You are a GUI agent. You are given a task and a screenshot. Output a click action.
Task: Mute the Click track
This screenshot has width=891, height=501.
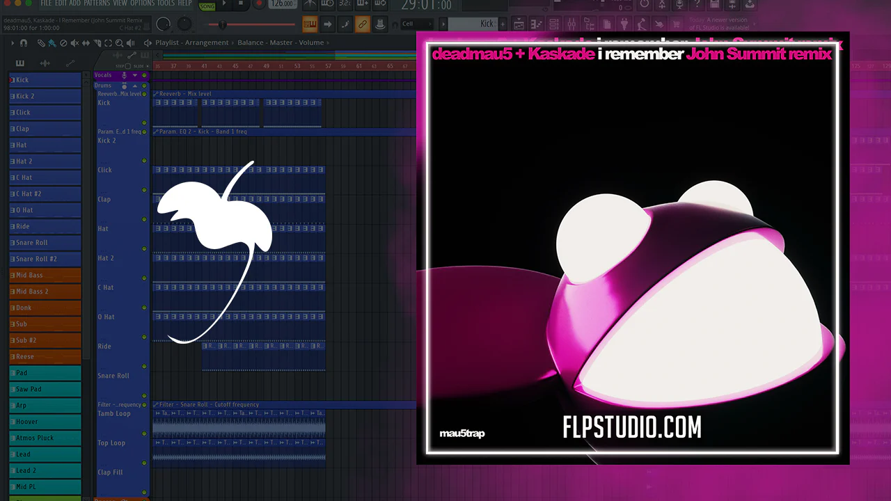[x=144, y=190]
